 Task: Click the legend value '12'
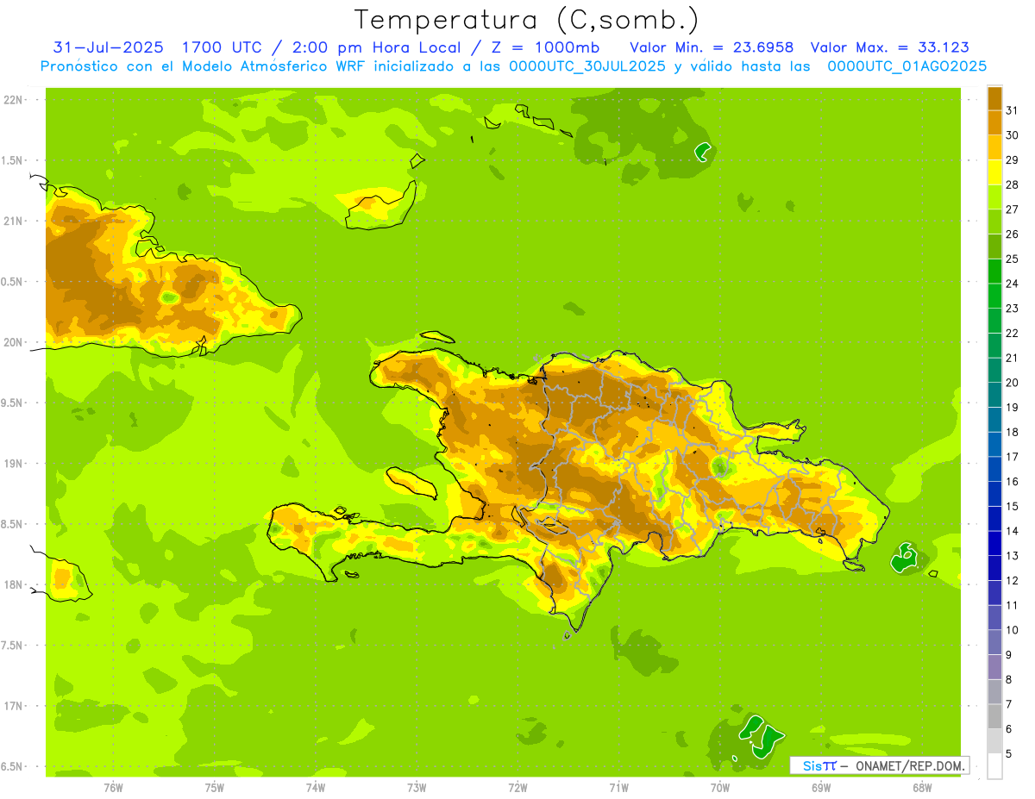pos(1013,580)
